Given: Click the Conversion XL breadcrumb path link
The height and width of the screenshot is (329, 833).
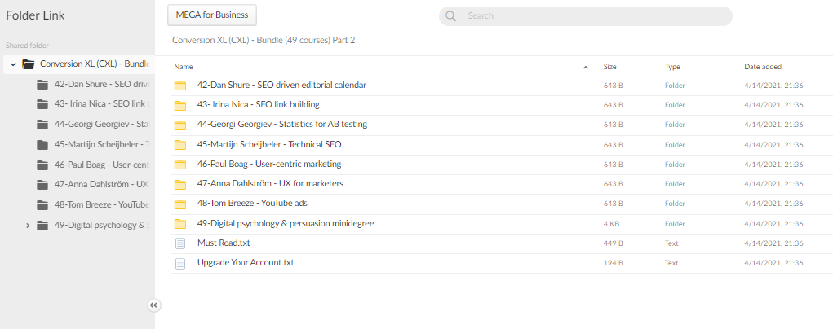Looking at the screenshot, I should [x=264, y=40].
